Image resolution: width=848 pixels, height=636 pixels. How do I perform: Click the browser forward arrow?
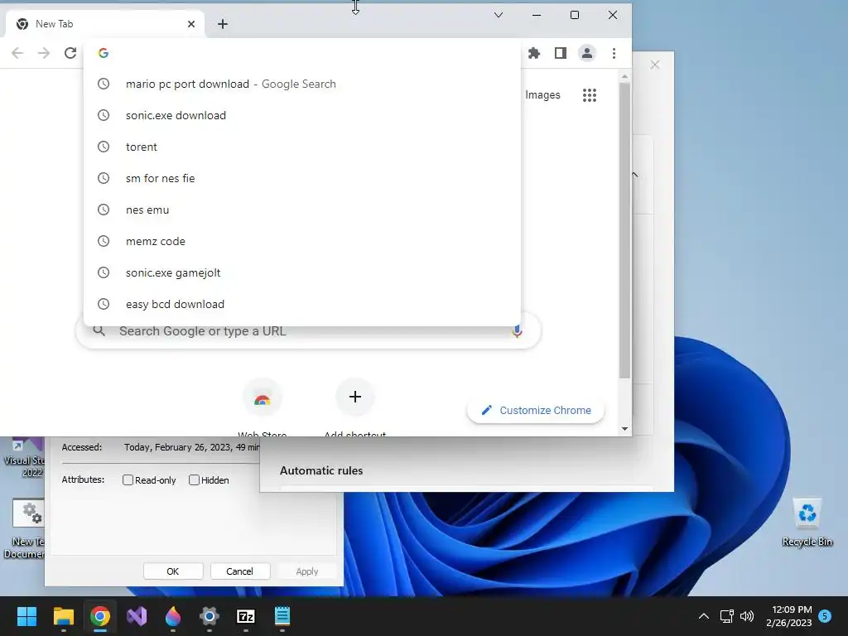coord(44,53)
